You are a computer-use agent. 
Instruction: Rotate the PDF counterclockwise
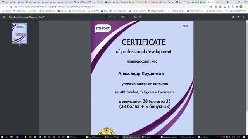pos(141,17)
